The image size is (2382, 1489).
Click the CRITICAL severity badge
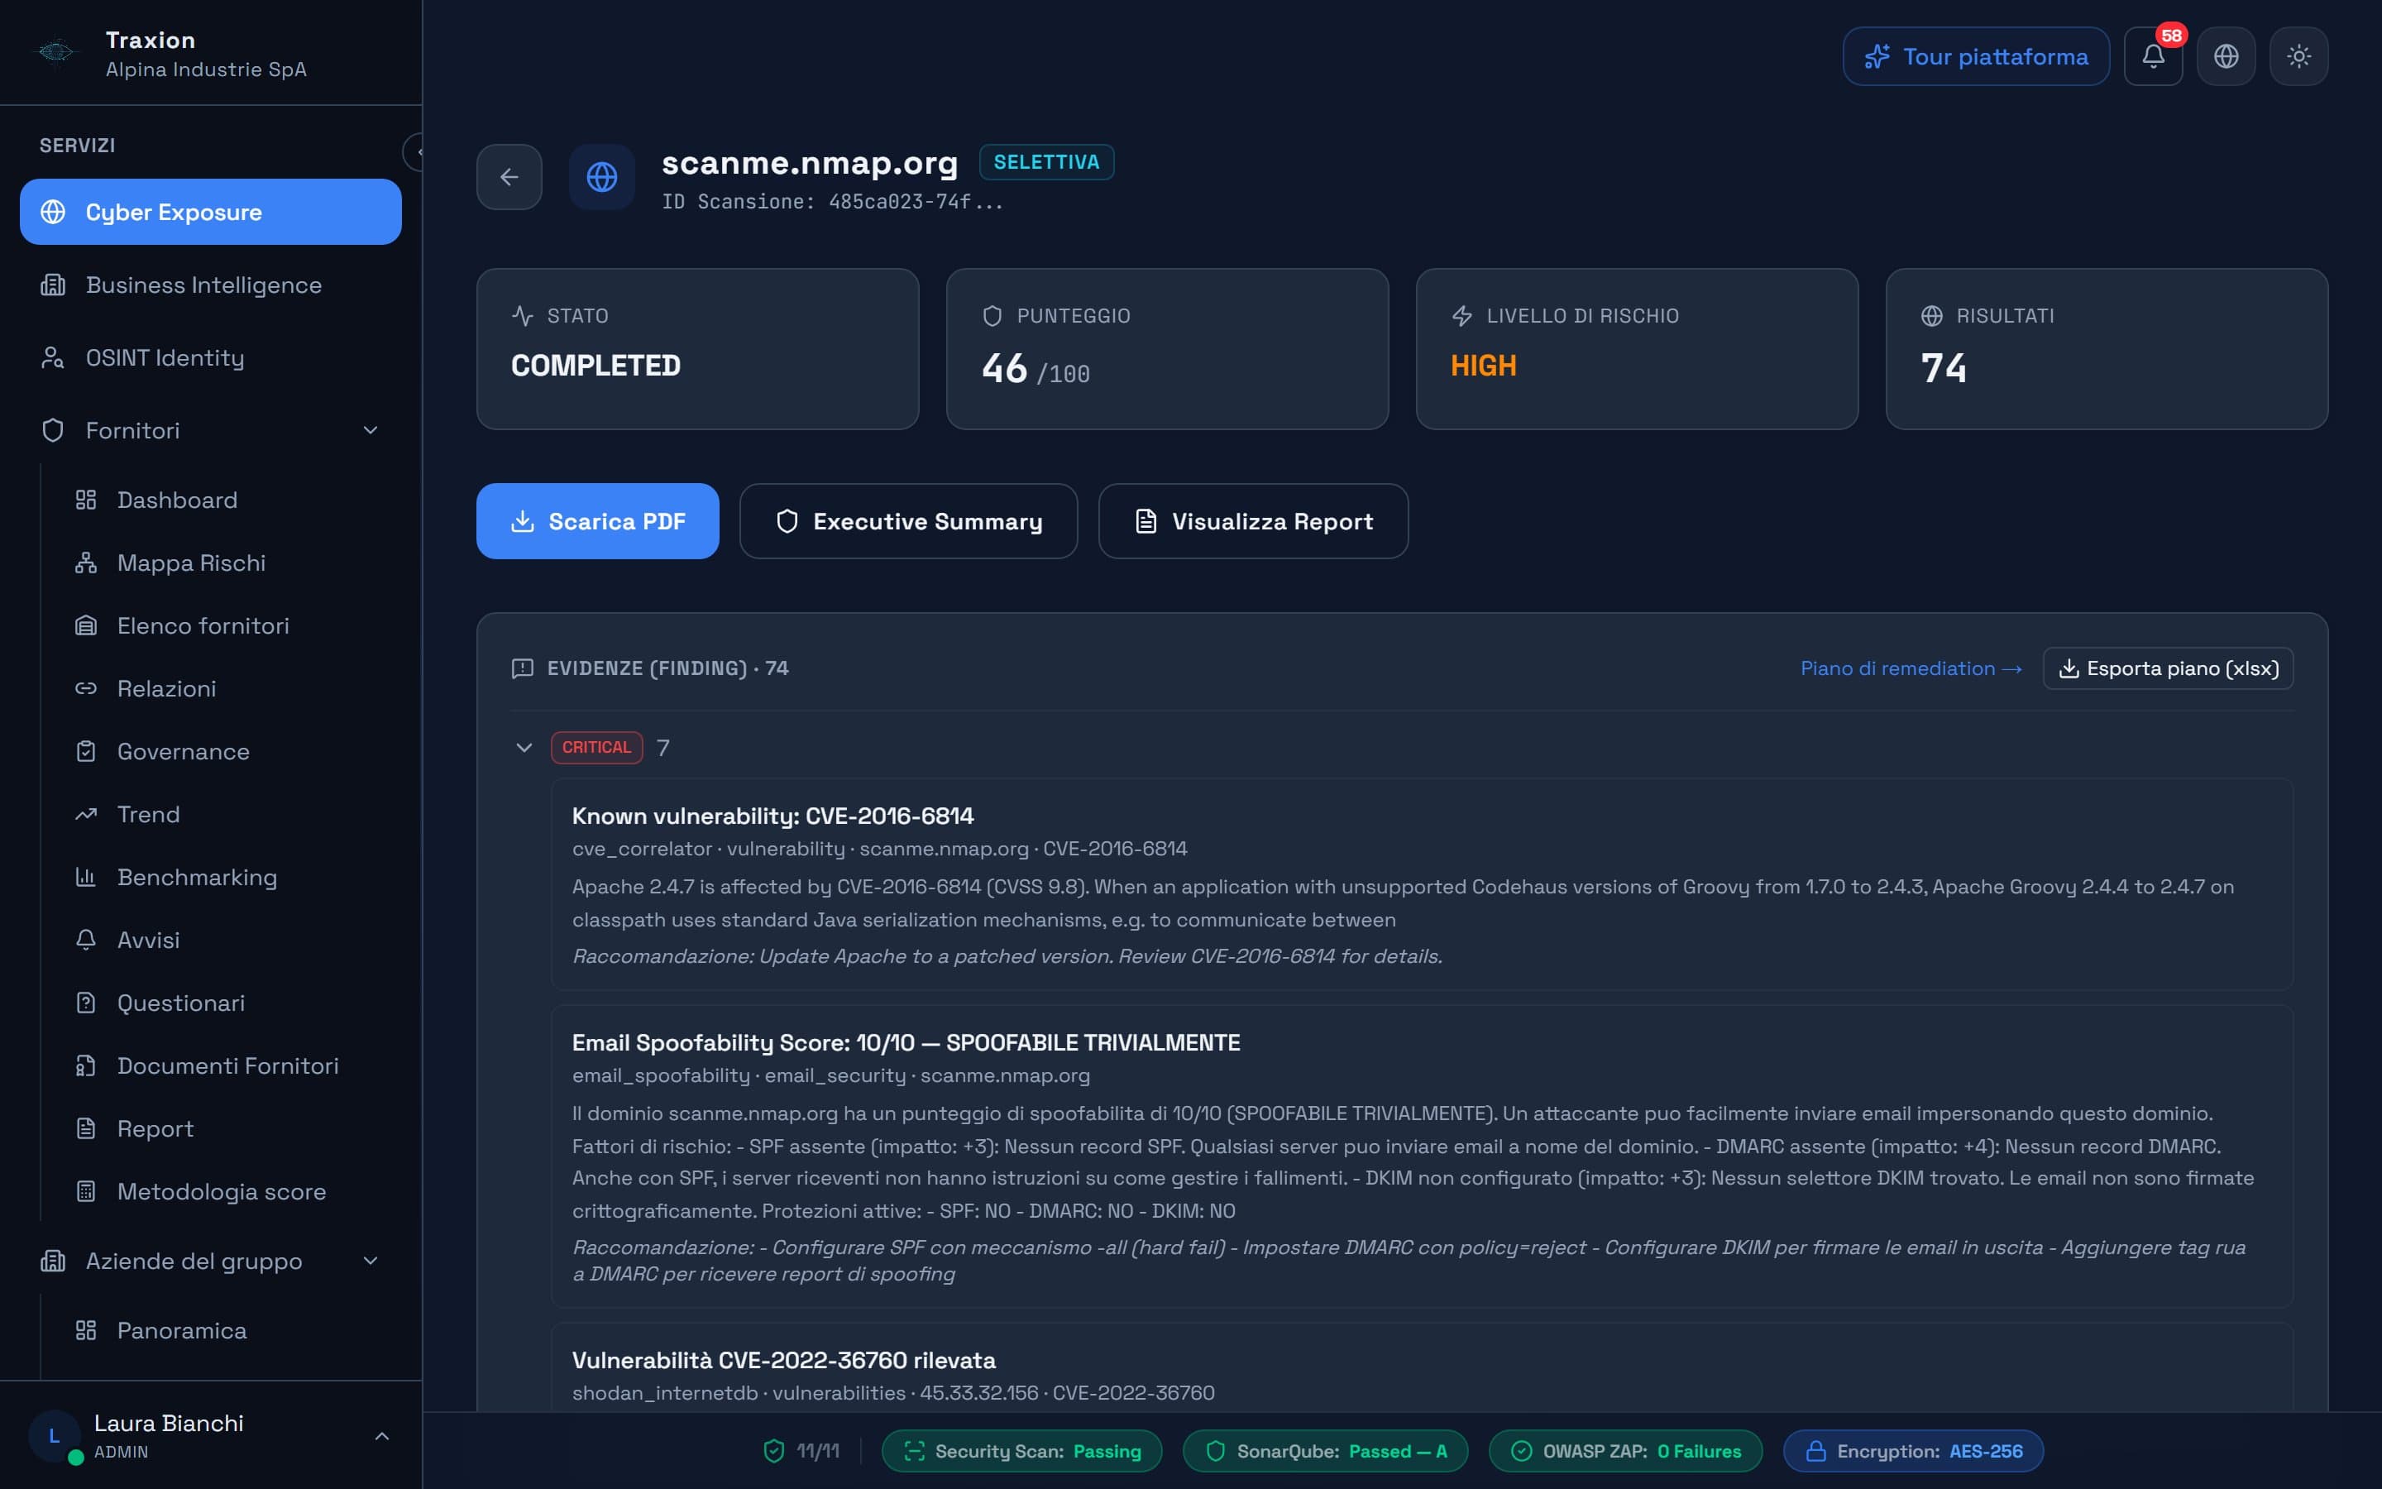pos(596,748)
